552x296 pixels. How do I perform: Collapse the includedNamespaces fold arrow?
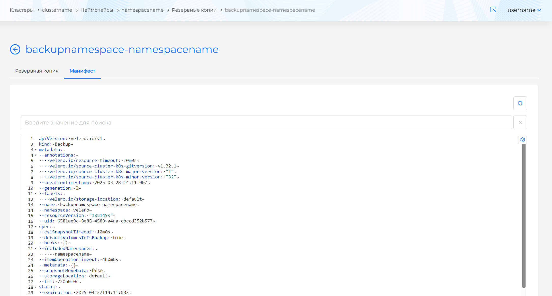[x=36, y=249]
